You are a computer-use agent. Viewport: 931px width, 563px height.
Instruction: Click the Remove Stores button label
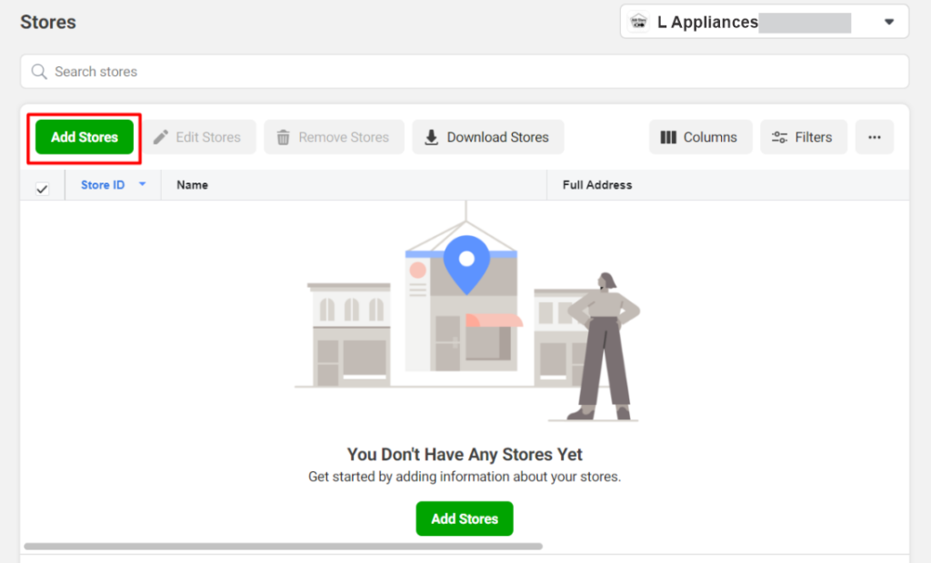[x=344, y=138]
